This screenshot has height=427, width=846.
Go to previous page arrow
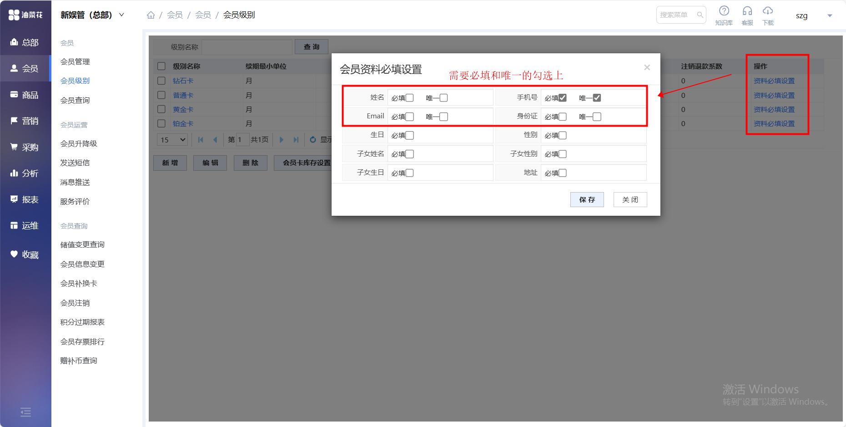[215, 140]
